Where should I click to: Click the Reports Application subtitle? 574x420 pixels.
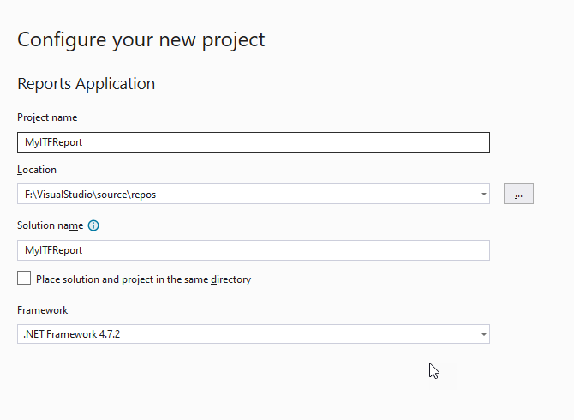pyautogui.click(x=86, y=83)
